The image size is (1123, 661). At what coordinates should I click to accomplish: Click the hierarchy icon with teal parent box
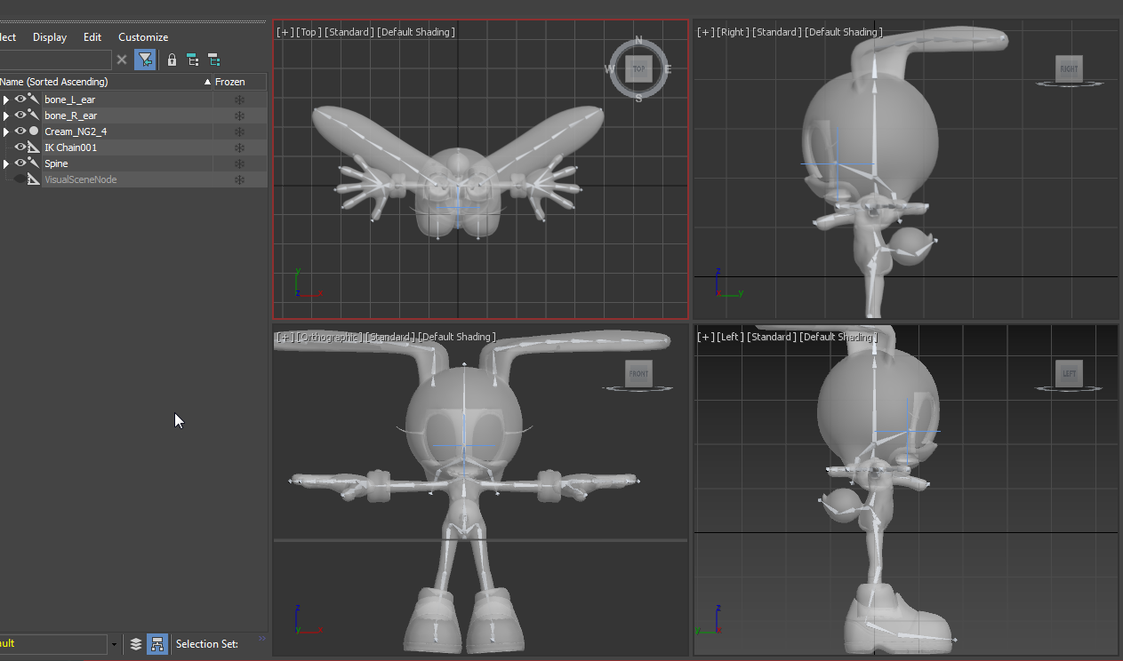click(x=192, y=60)
